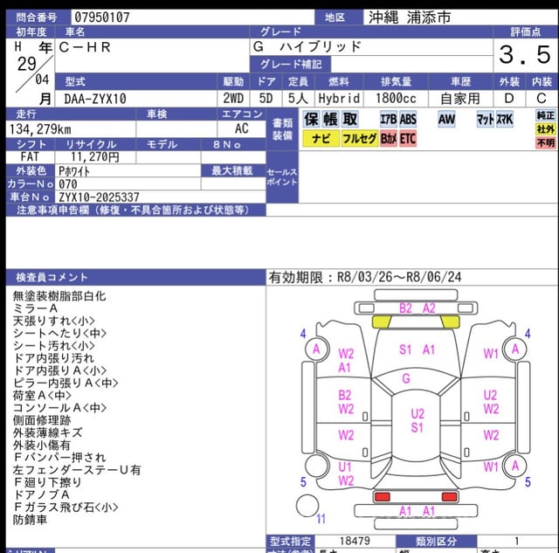This screenshot has height=553, width=559.
Task: Click the スマK smart key badge
Action: pos(505,119)
